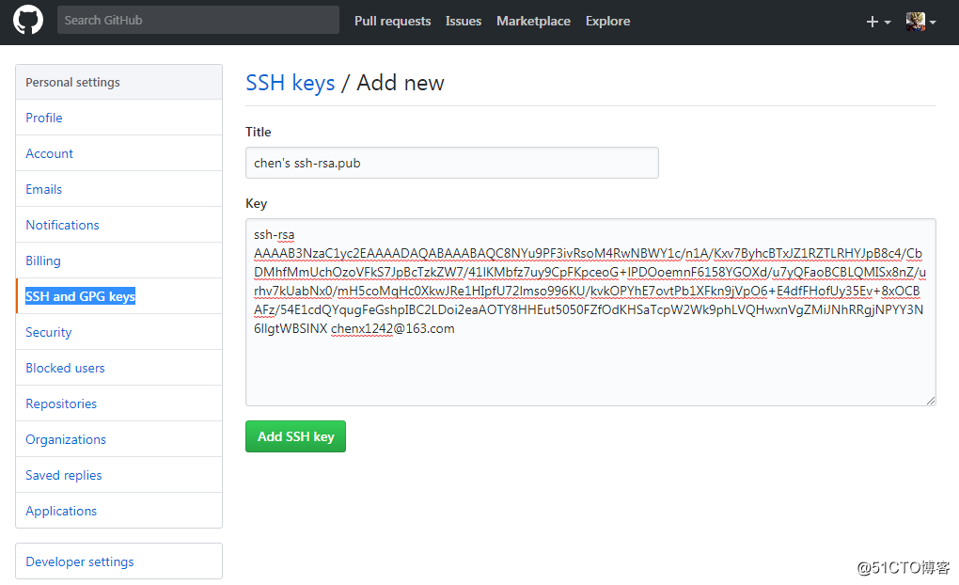Screen dimensions: 959x585
Task: Go to Pull requests
Action: (x=393, y=21)
